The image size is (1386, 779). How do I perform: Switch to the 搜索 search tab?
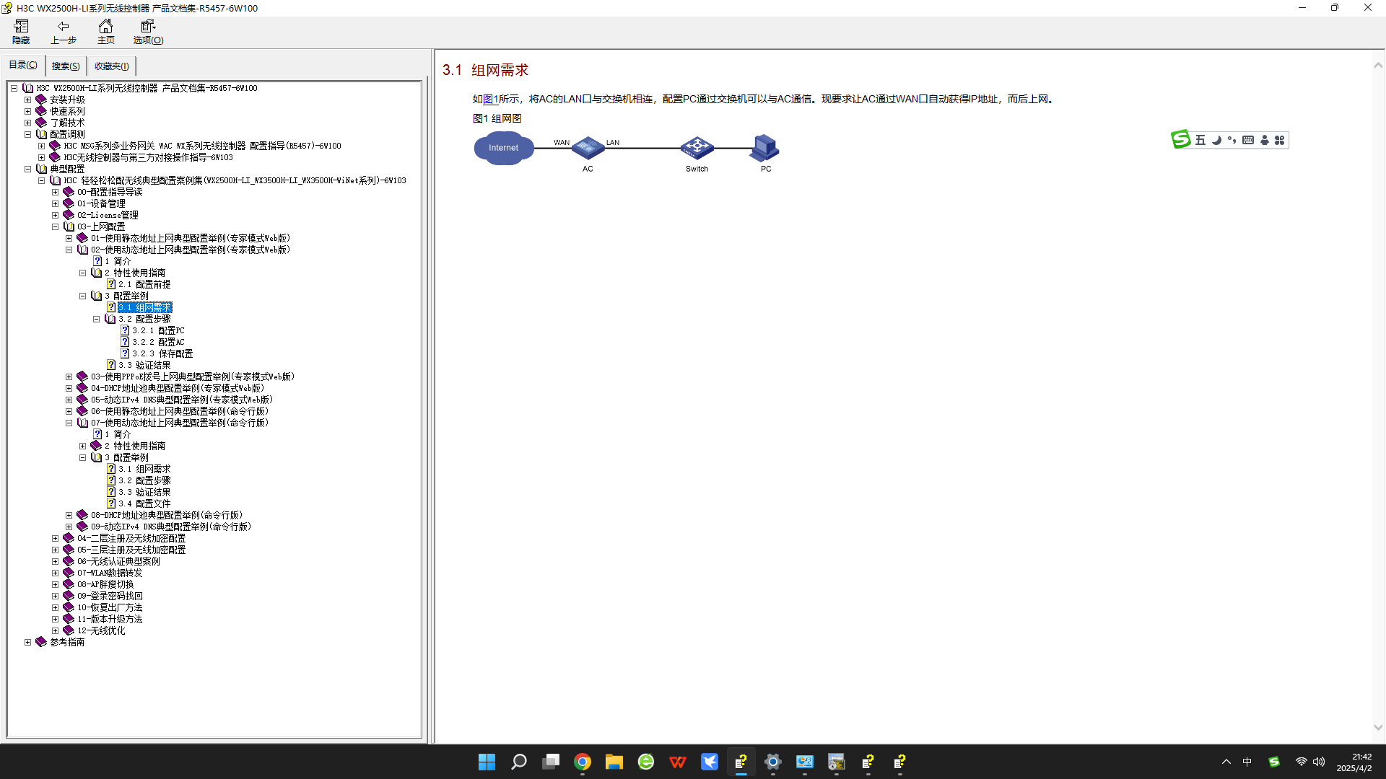tap(66, 66)
